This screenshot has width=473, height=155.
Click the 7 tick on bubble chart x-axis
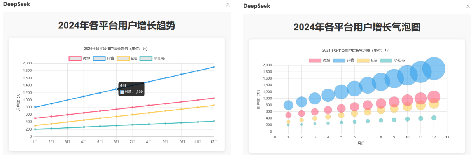(x=368, y=137)
